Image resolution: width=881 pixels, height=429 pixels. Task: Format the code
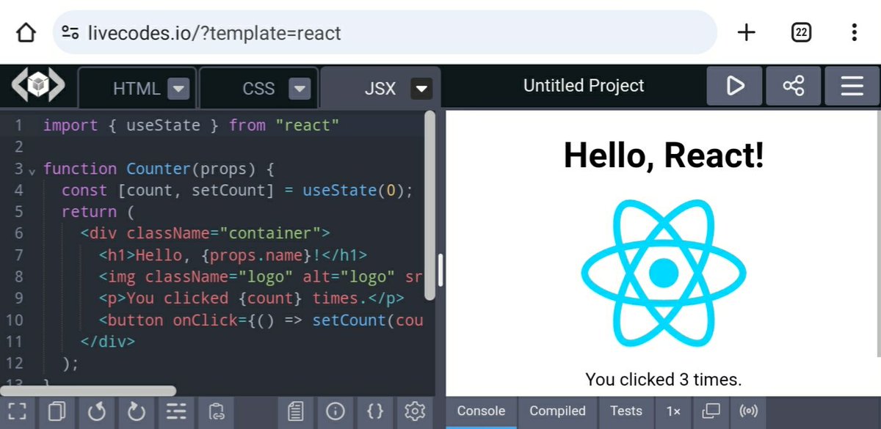click(176, 411)
